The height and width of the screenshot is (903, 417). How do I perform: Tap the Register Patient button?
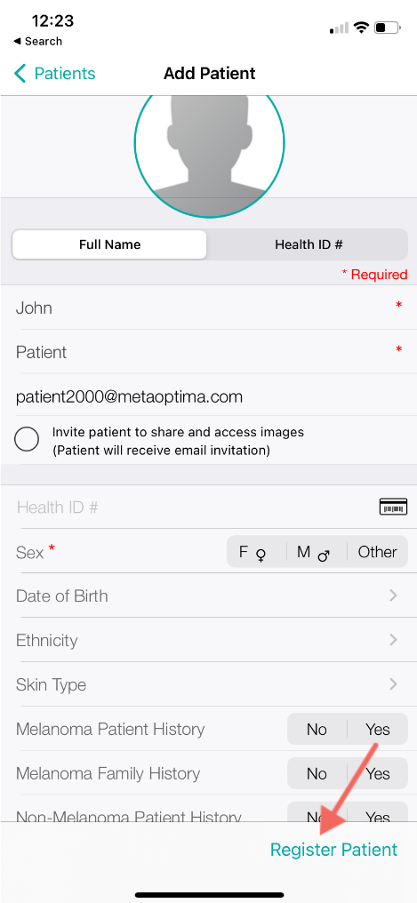tap(334, 850)
